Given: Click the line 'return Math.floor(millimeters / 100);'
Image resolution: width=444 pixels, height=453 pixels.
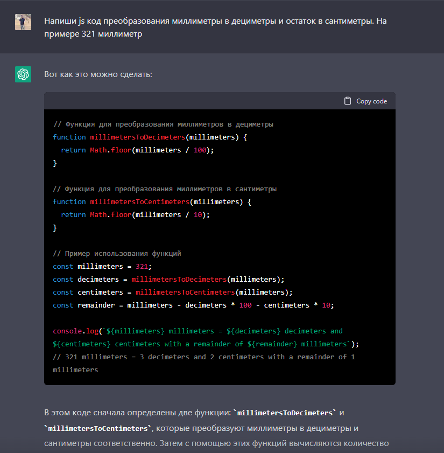Looking at the screenshot, I should pyautogui.click(x=137, y=150).
